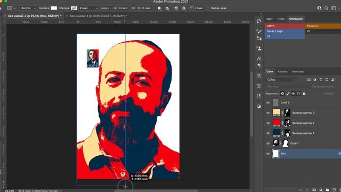Click the path arrangement icon in options bar
The height and width of the screenshot is (192, 341).
(x=176, y=9)
